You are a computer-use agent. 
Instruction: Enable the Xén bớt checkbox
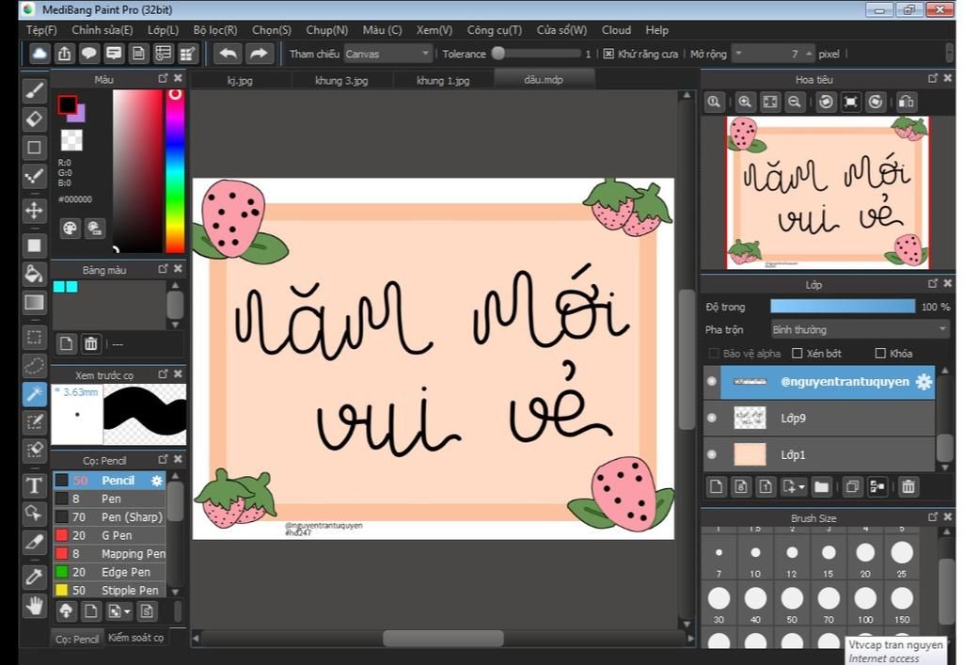797,353
